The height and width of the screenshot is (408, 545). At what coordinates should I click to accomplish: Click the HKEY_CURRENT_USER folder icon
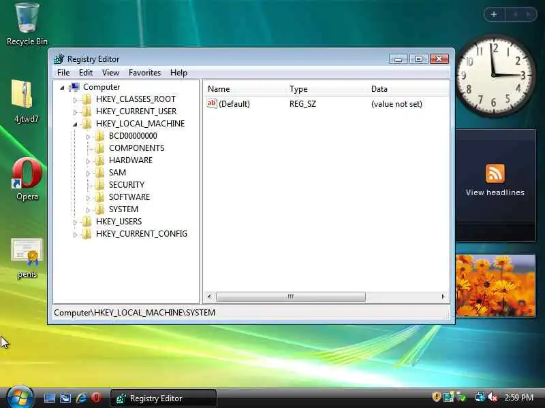tap(87, 112)
